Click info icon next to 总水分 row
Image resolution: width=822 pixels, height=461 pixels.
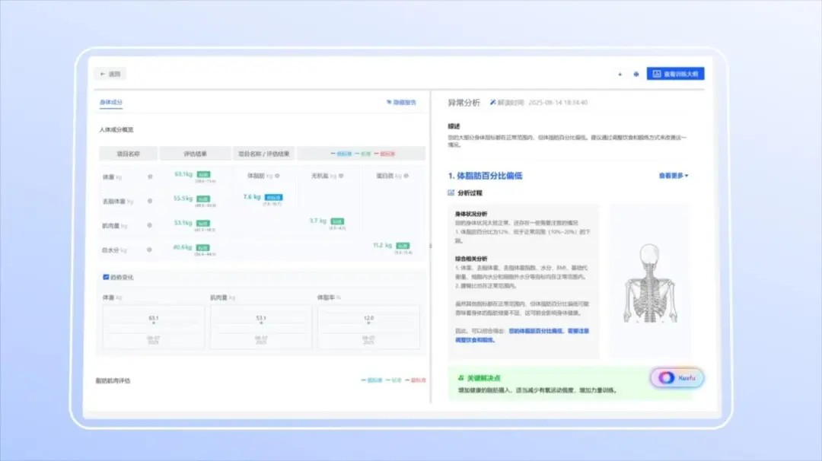(149, 250)
